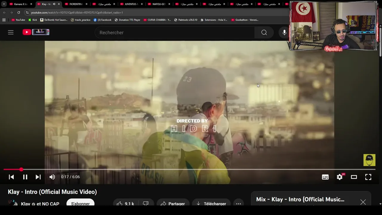Click the Télécharger download button

(211, 204)
